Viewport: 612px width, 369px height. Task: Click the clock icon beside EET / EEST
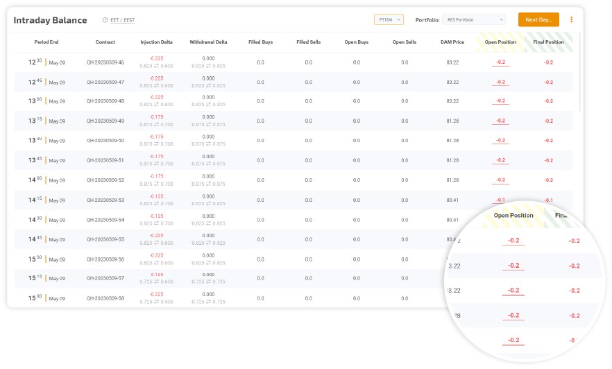pos(105,20)
